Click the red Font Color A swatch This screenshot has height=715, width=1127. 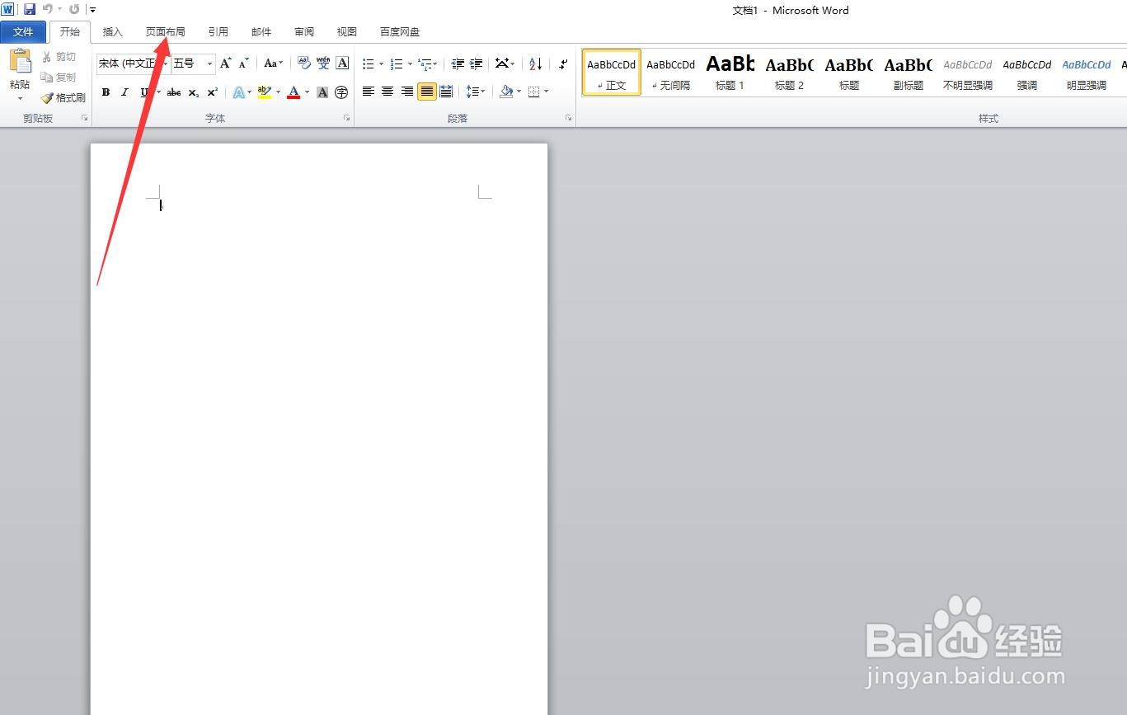pos(293,92)
